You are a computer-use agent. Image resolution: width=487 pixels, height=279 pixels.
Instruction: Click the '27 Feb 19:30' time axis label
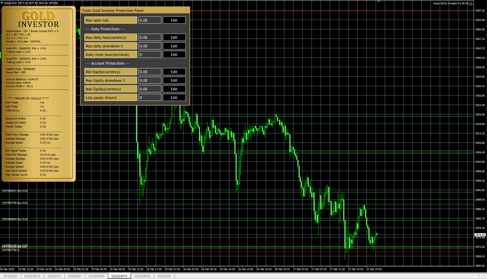(374, 269)
